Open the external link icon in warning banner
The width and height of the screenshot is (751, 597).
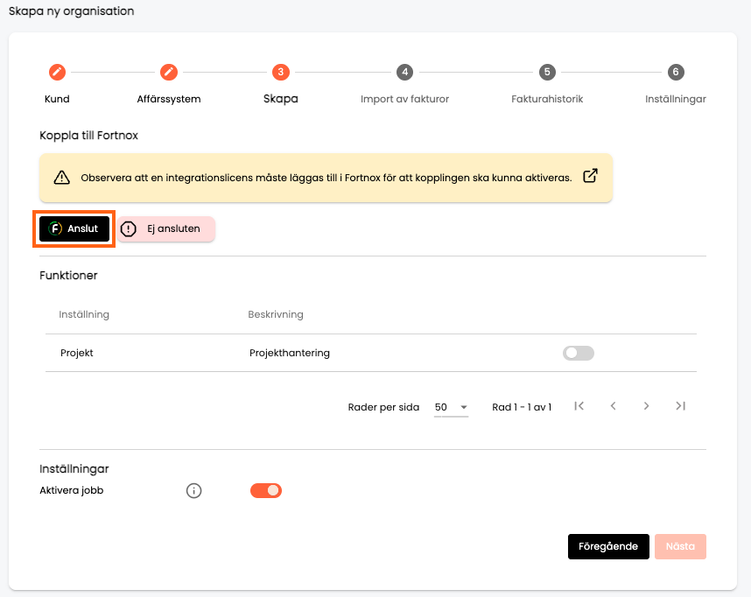(x=590, y=176)
